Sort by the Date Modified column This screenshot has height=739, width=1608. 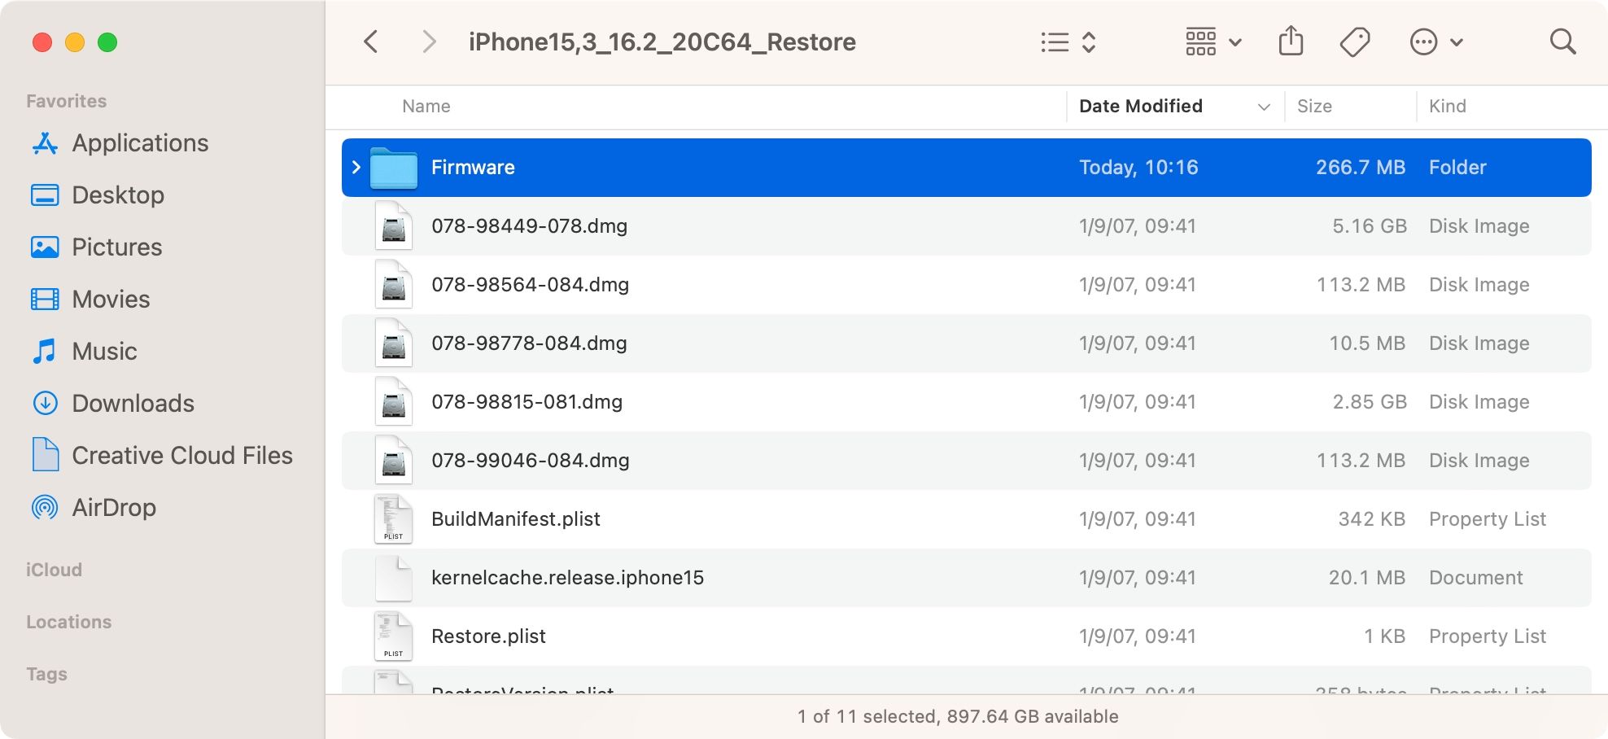pos(1141,107)
